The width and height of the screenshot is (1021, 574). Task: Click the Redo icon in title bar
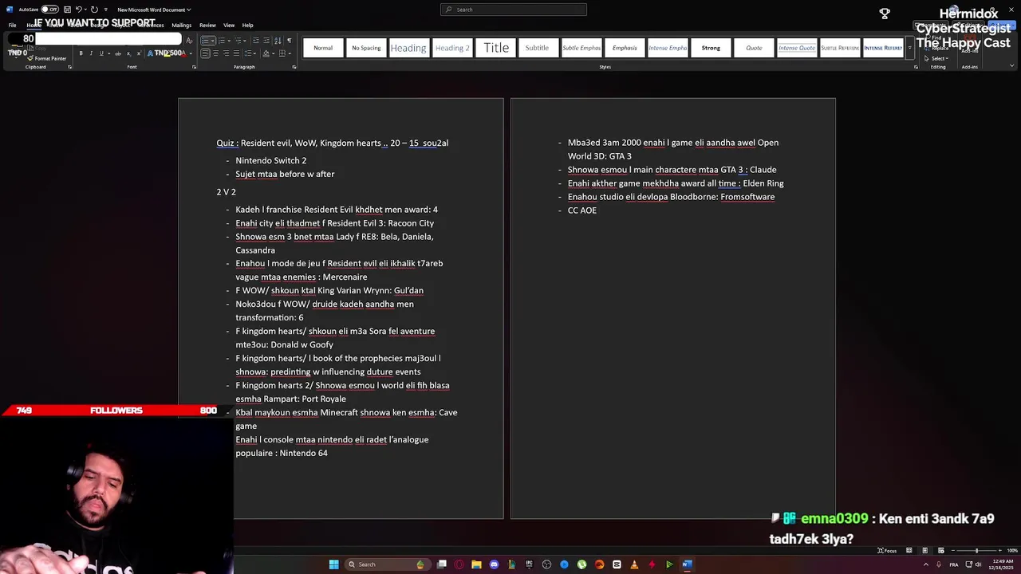94,10
